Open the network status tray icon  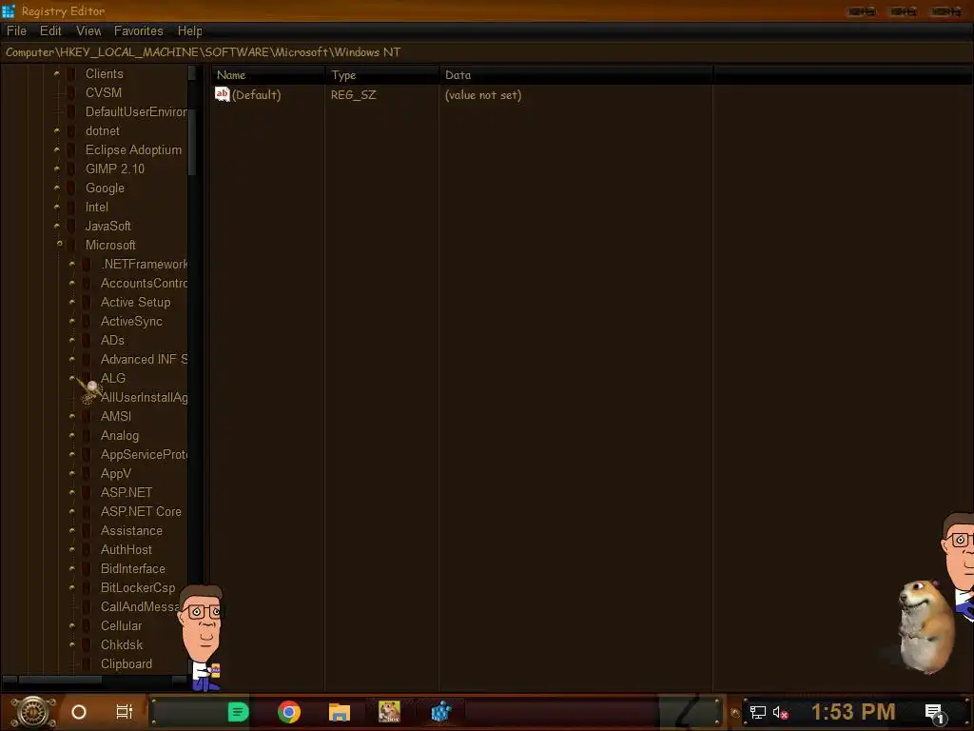click(758, 712)
